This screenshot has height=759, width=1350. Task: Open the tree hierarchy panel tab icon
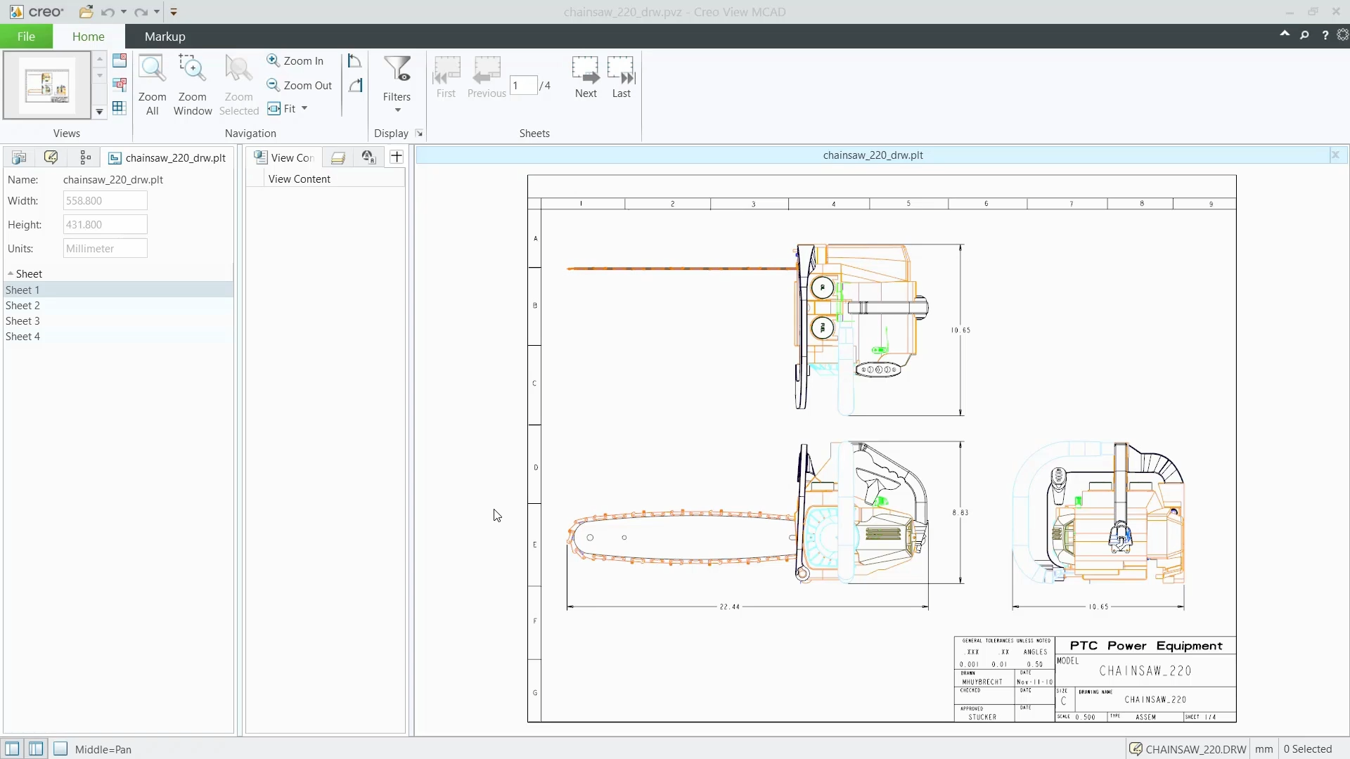pos(86,157)
